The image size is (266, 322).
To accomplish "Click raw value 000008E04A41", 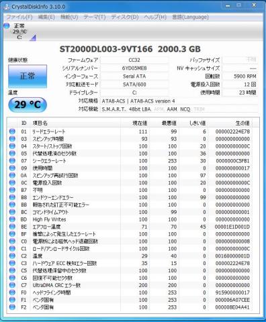I will (232, 307).
